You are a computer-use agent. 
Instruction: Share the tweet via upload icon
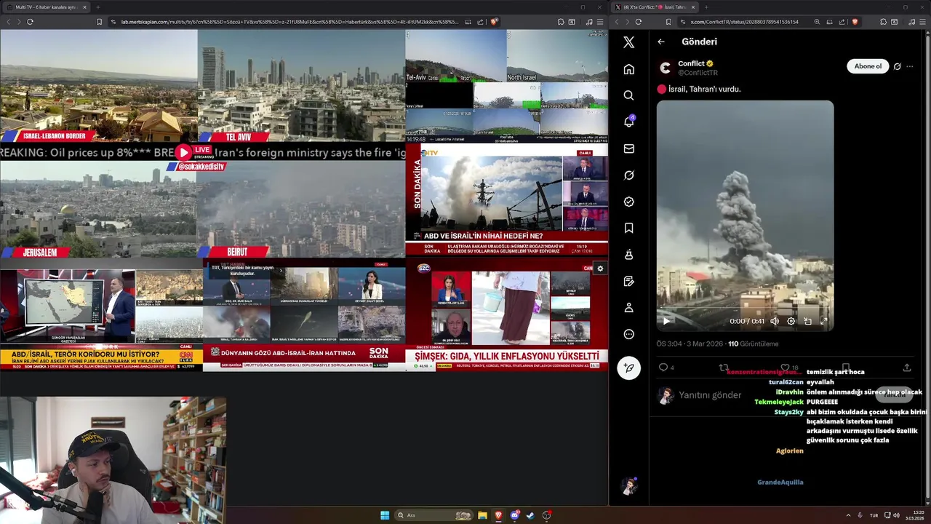click(x=907, y=368)
